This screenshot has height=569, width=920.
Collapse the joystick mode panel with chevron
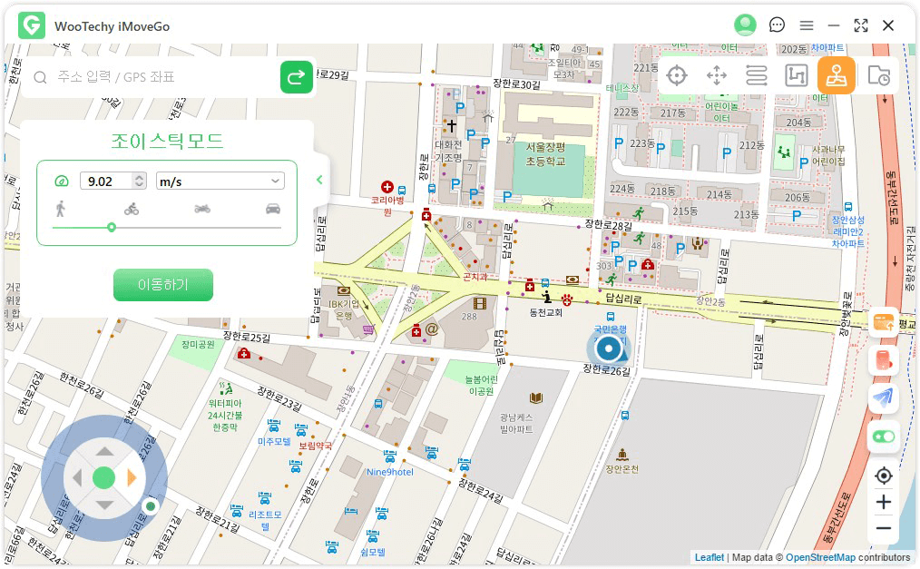pos(319,180)
